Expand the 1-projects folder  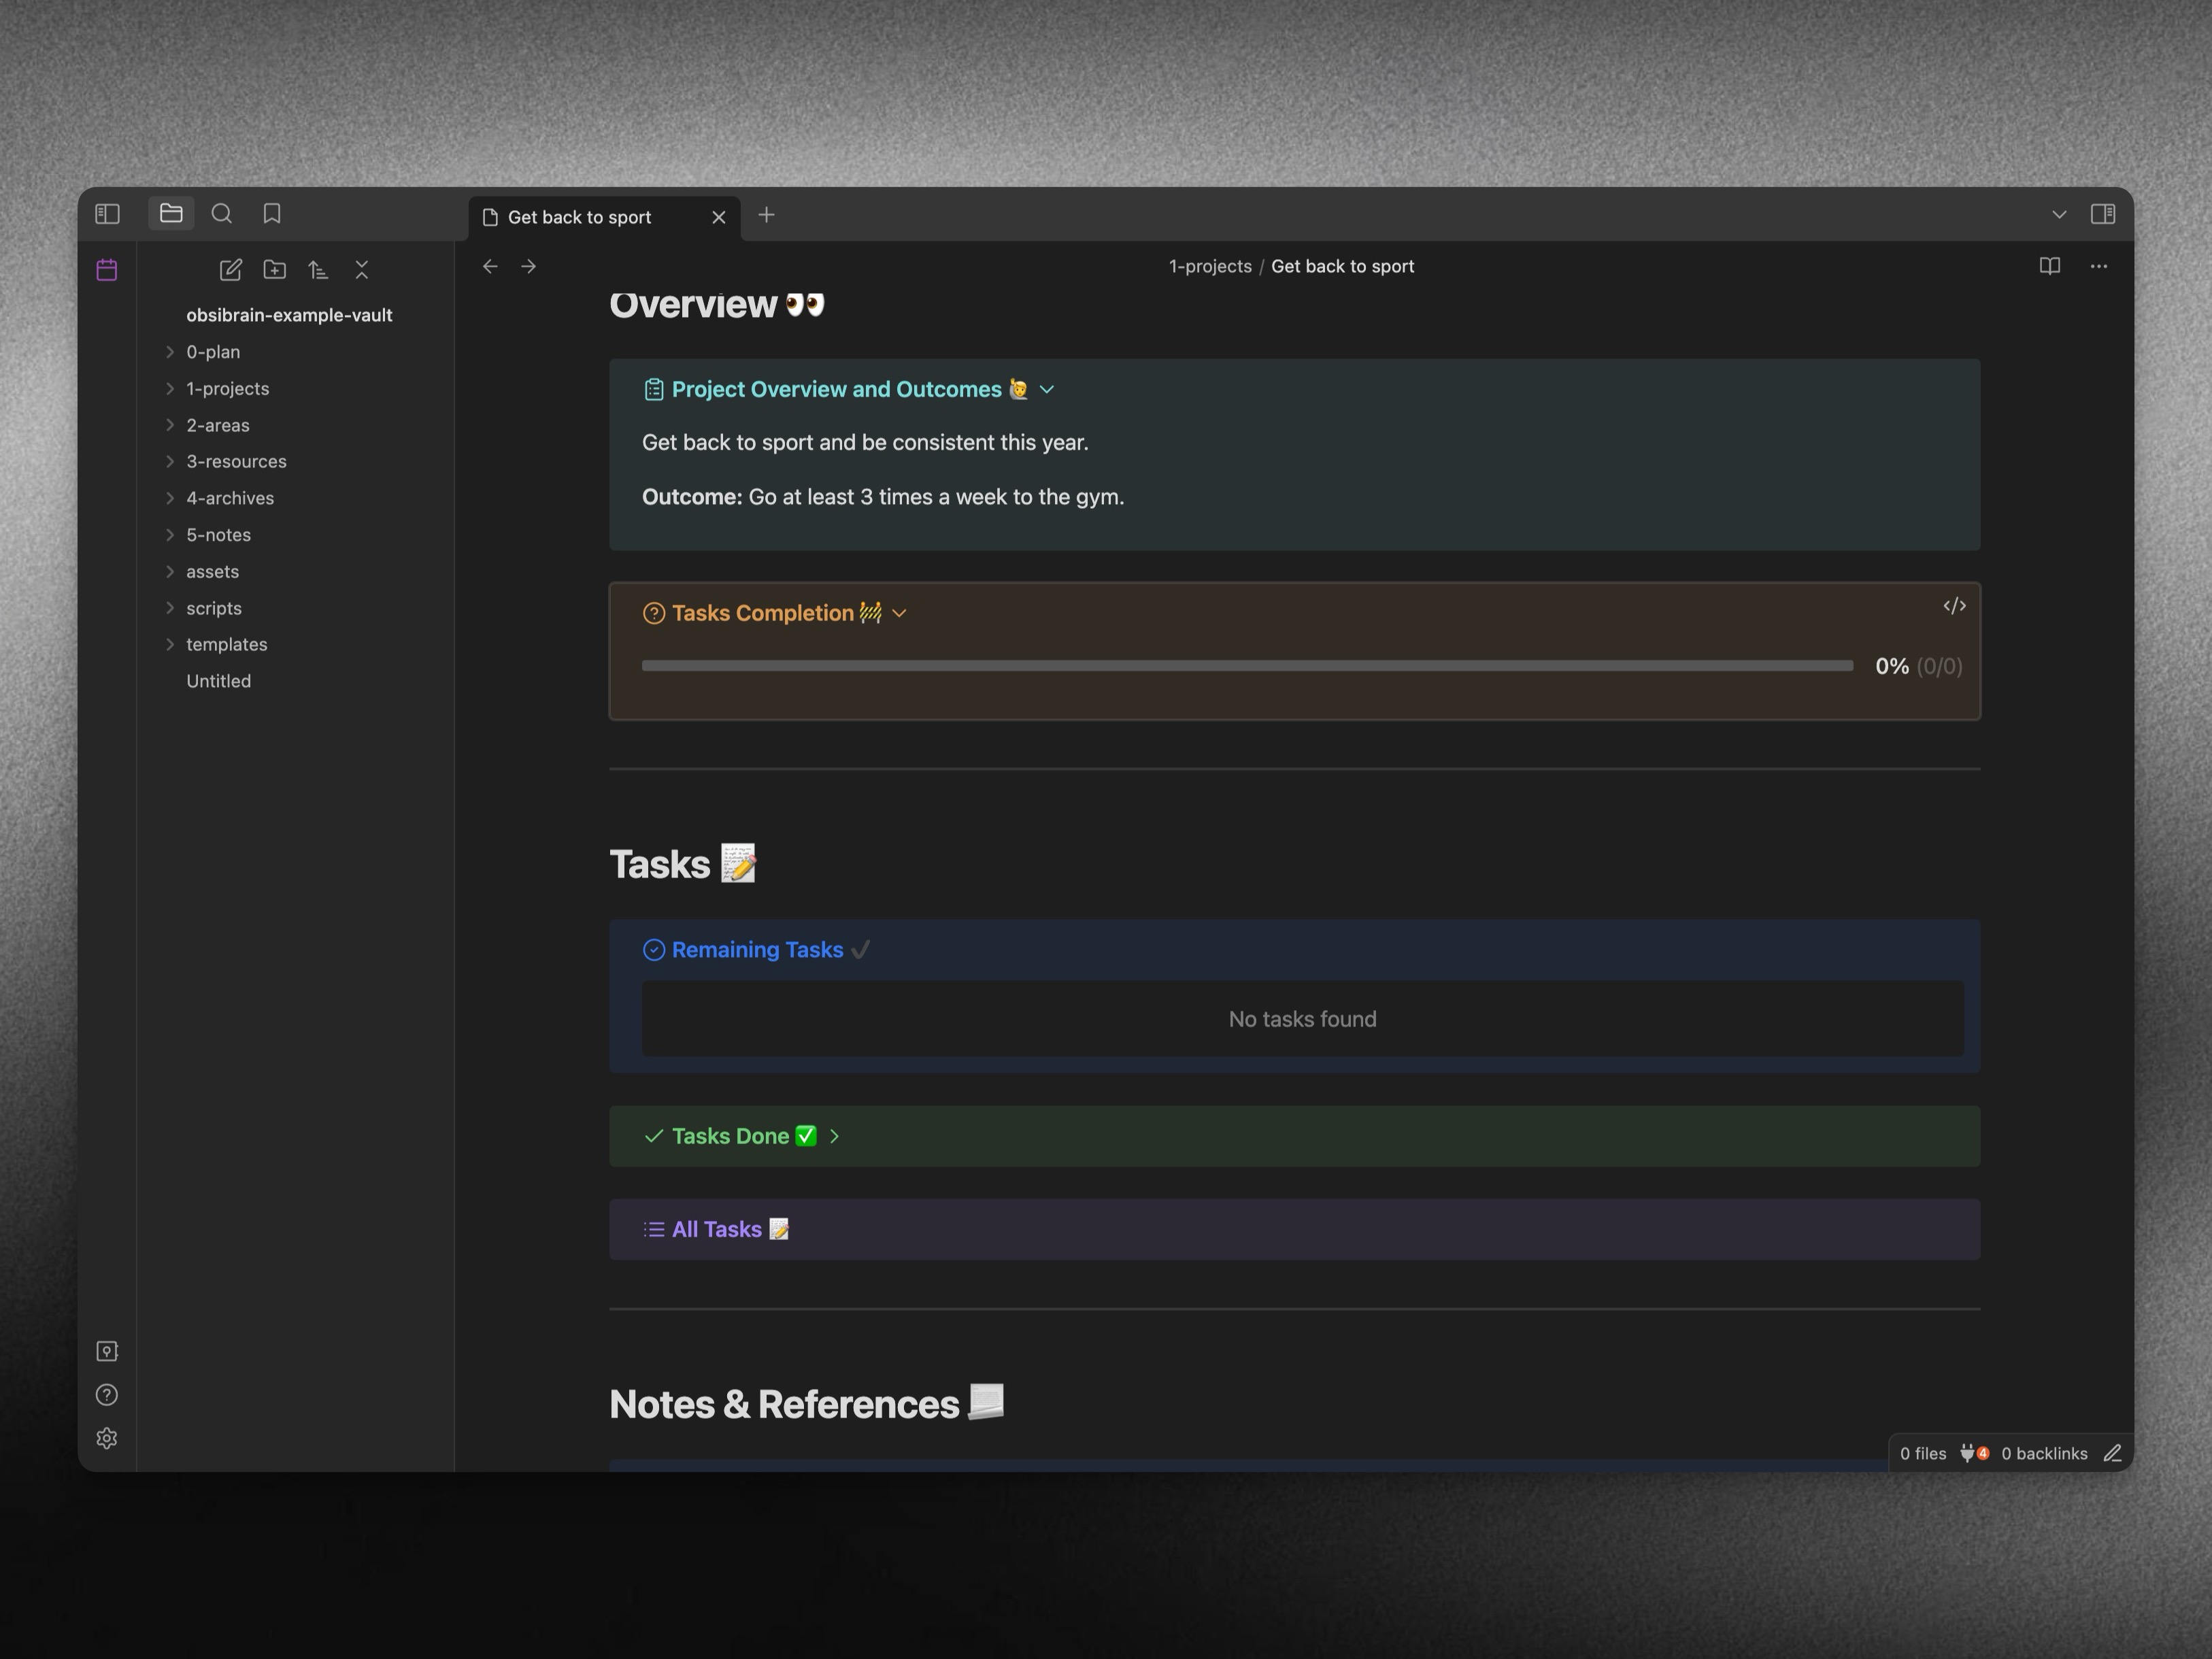coord(227,388)
